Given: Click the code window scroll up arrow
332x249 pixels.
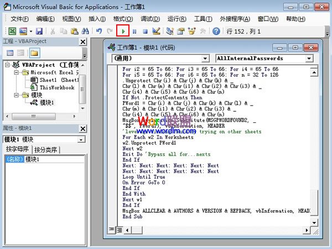Looking at the screenshot, I should click(314, 72).
